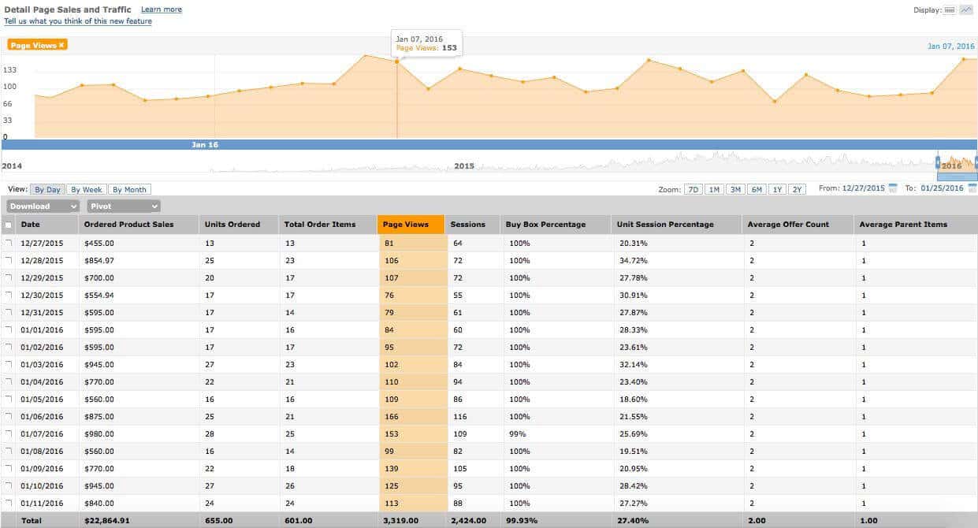The image size is (978, 528).
Task: Apply the 1Y zoom range
Action: (777, 189)
